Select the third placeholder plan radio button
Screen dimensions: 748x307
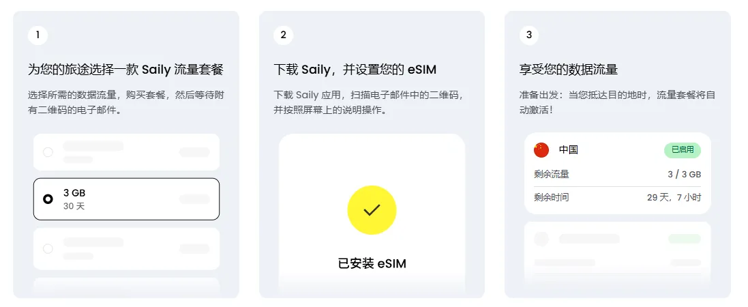tap(48, 249)
